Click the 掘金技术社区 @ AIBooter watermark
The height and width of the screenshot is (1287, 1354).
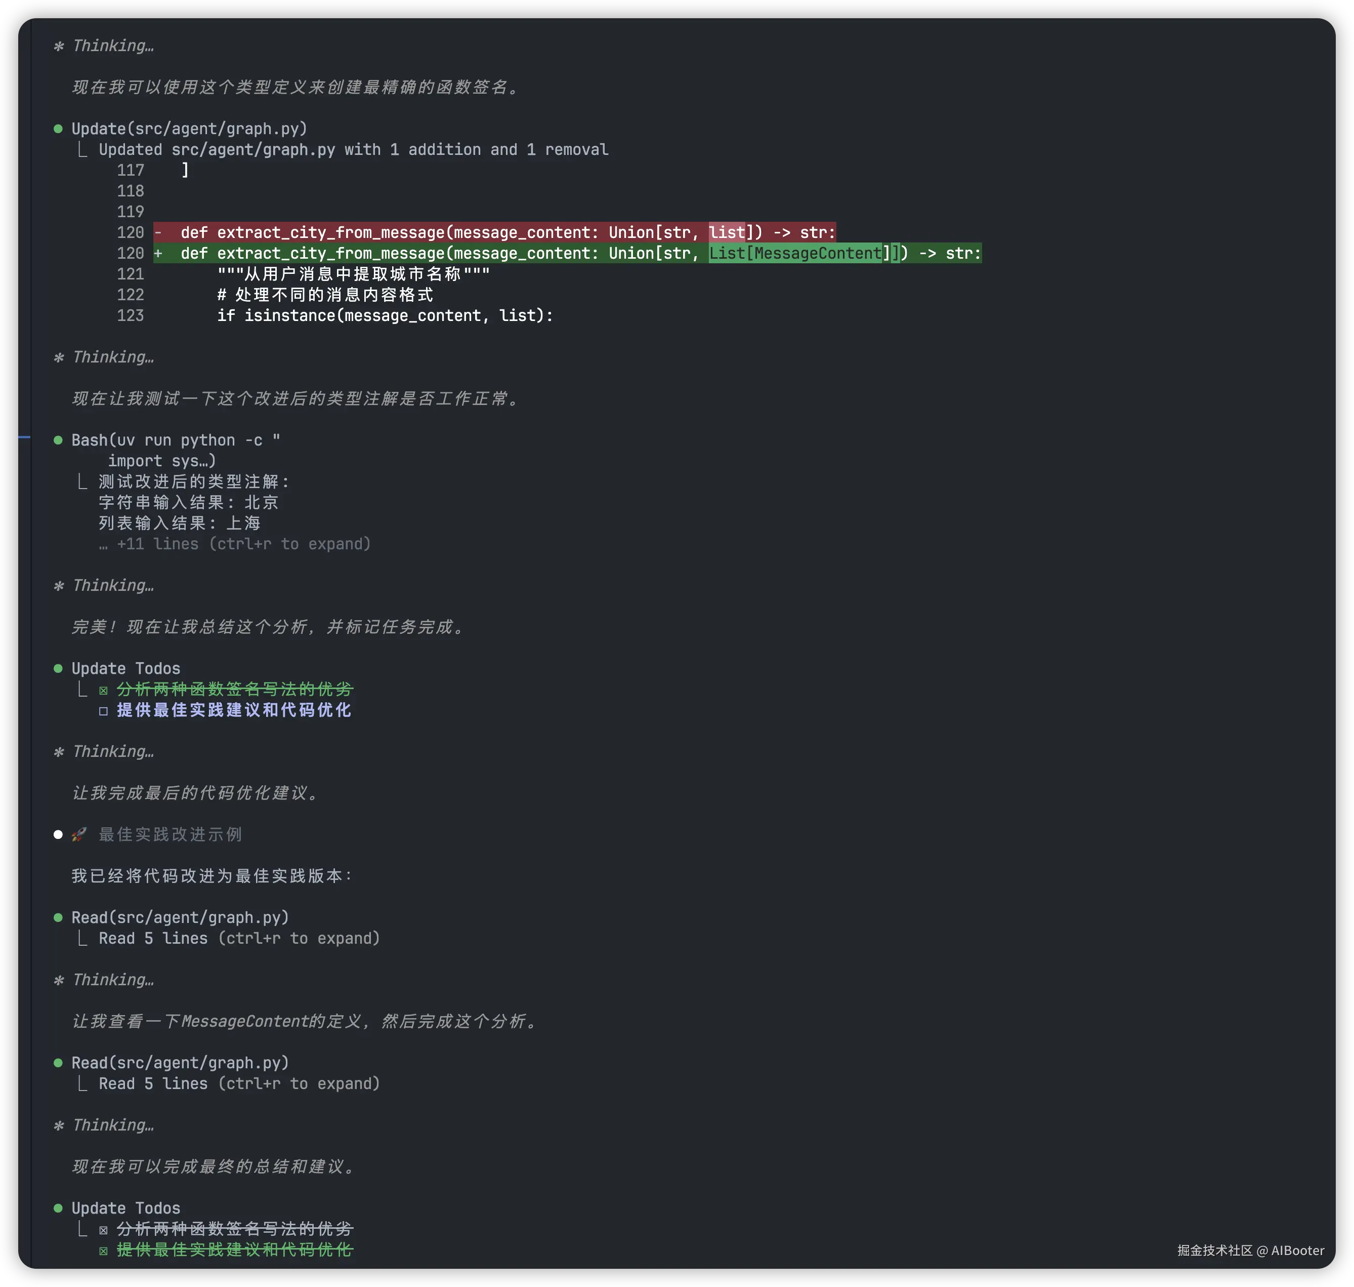[1250, 1251]
